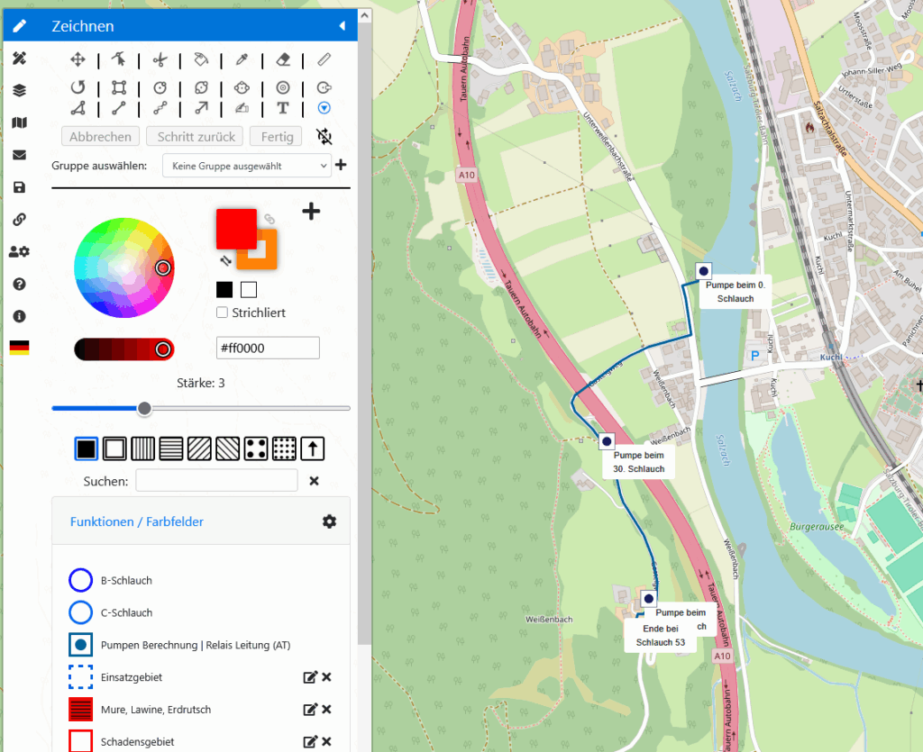Screen dimensions: 923x752
Task: Select the vertical lines fill pattern
Action: [x=143, y=448]
